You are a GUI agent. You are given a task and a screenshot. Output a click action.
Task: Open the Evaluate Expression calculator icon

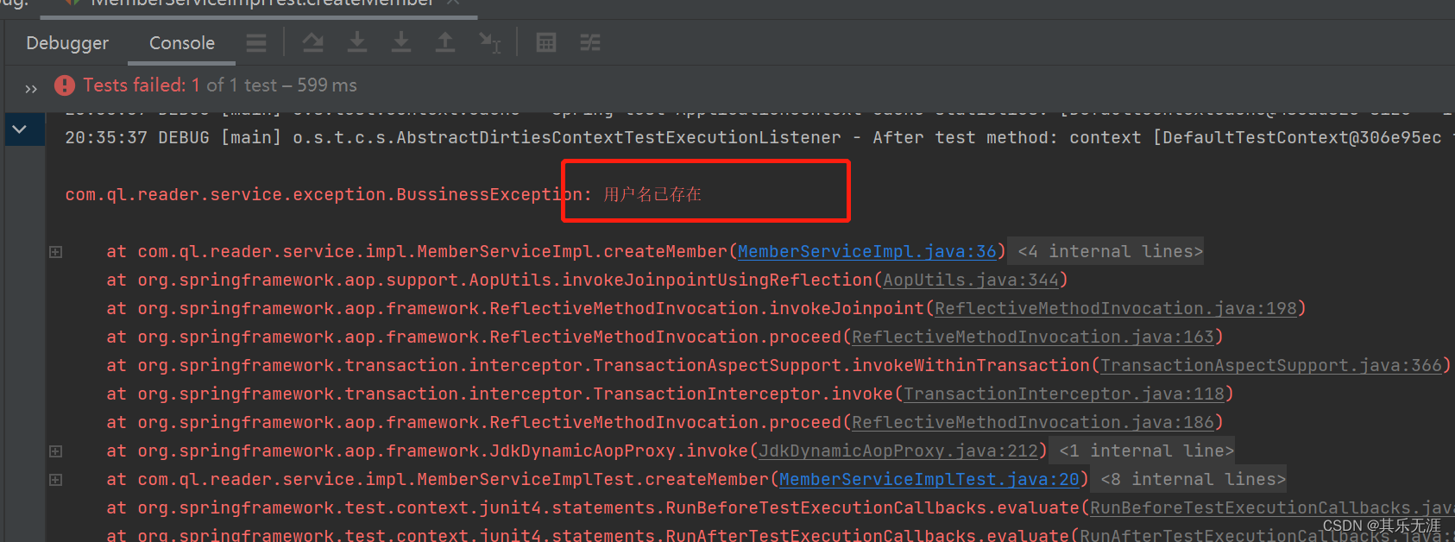546,42
